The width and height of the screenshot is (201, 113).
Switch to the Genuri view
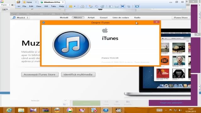(104, 18)
